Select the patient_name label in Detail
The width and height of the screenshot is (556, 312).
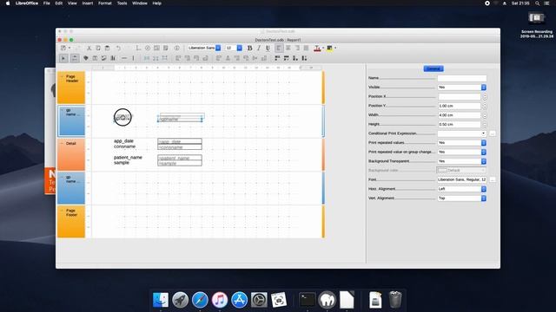pyautogui.click(x=128, y=158)
